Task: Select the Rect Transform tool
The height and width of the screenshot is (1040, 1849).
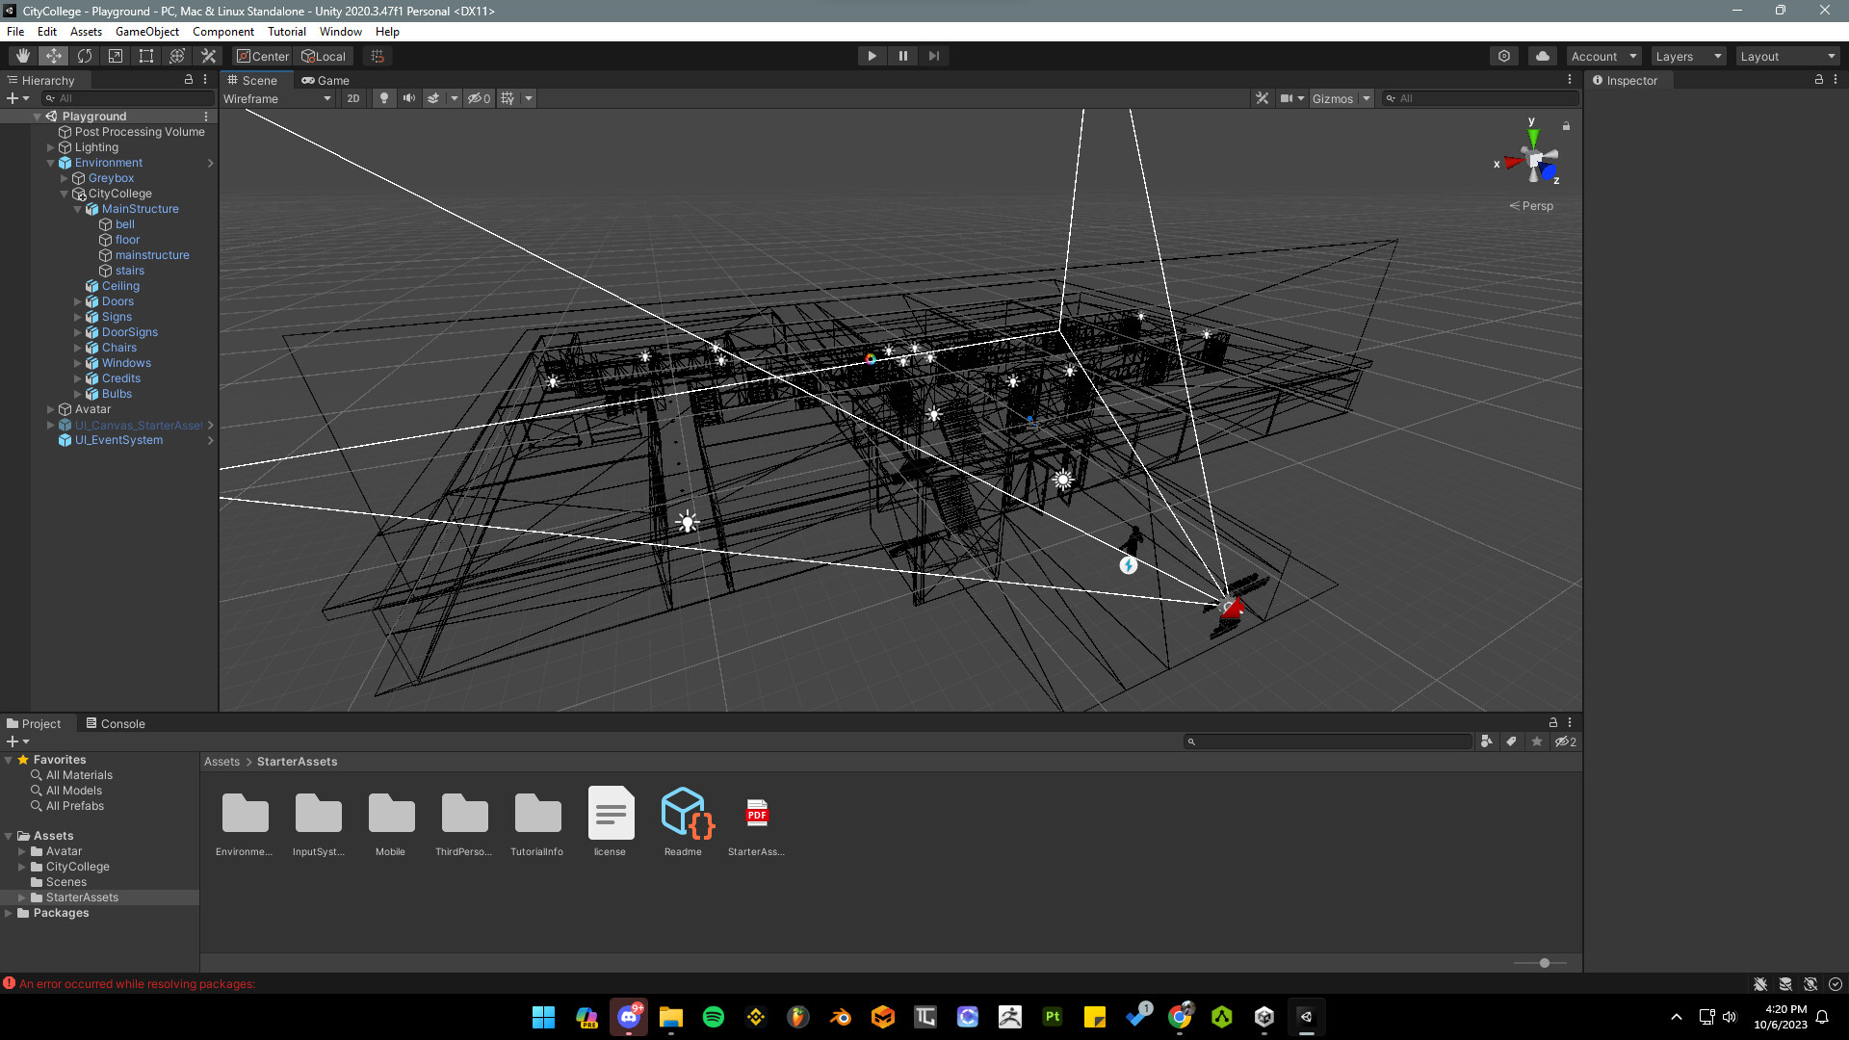Action: click(x=145, y=55)
